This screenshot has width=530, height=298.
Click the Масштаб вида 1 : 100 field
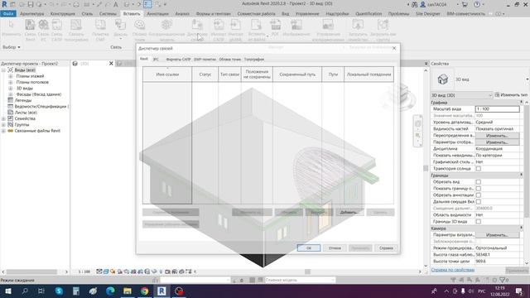497,108
